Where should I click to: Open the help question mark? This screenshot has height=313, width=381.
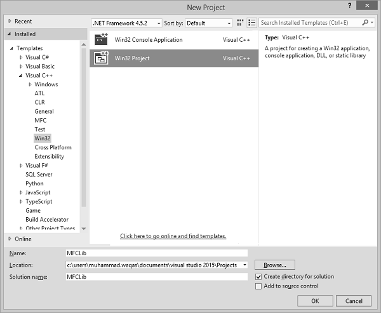349,5
